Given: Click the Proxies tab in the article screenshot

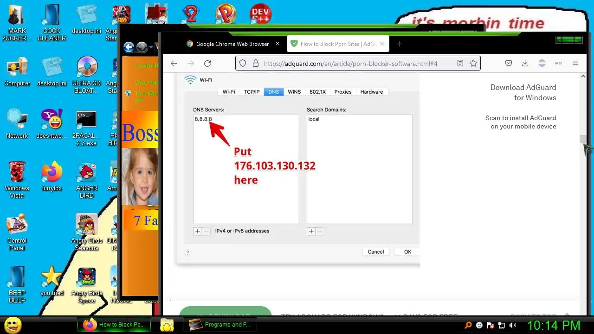Looking at the screenshot, I should click(x=343, y=92).
